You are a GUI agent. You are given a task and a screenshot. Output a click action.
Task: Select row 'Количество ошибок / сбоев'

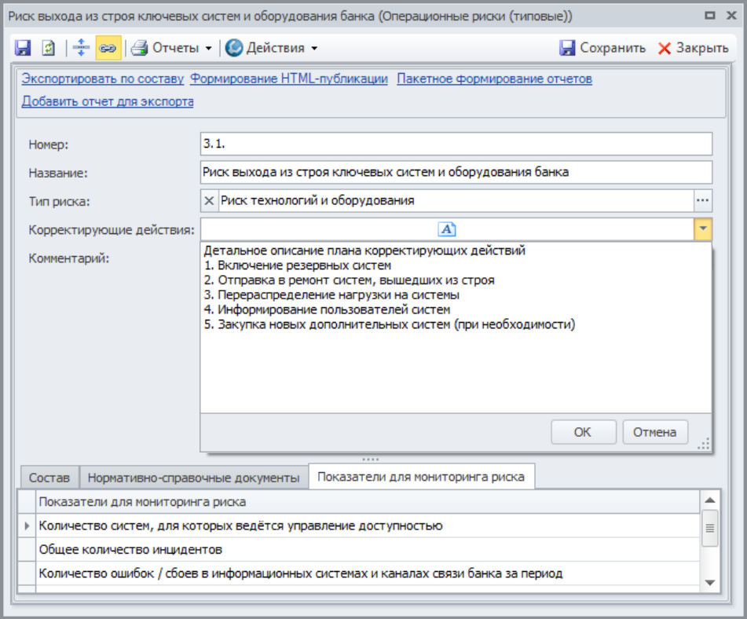pyautogui.click(x=368, y=573)
